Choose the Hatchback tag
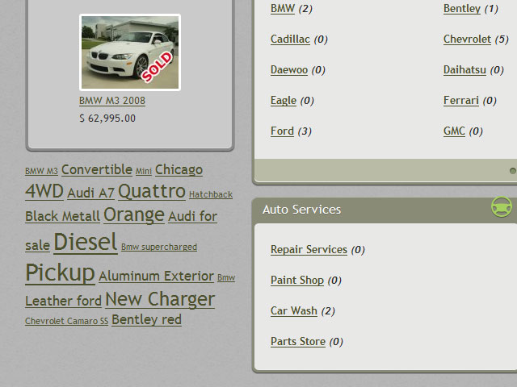The image size is (517, 387). point(211,194)
